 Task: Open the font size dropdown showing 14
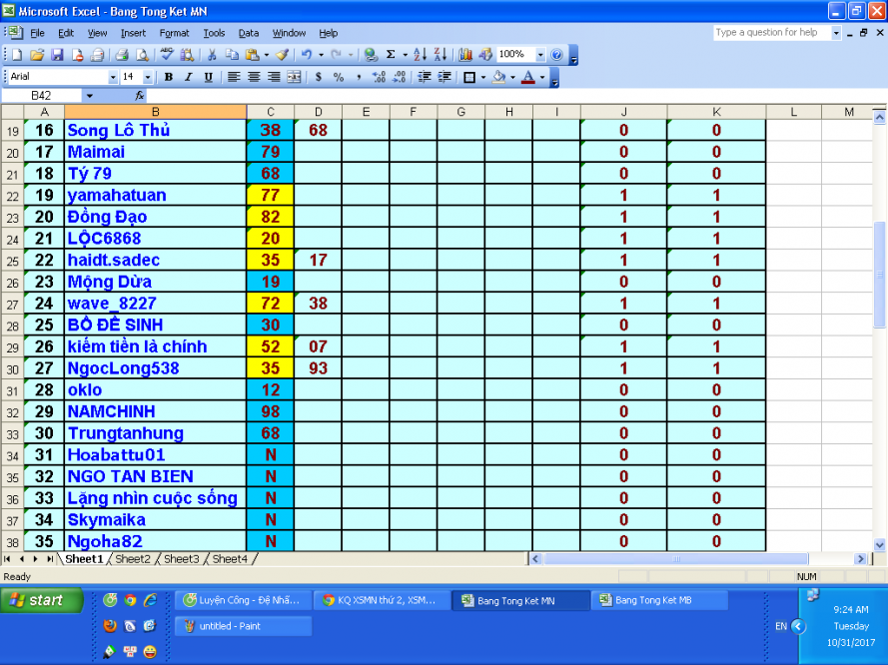pos(149,77)
